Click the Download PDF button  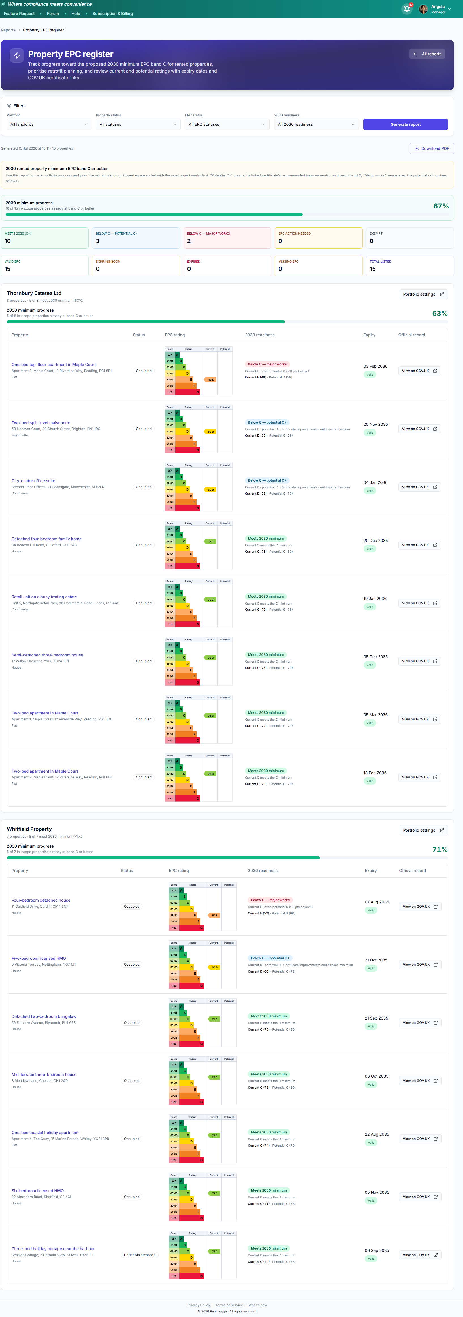click(431, 148)
